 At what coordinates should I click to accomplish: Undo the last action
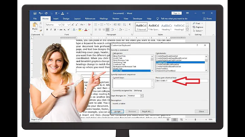click(x=40, y=13)
